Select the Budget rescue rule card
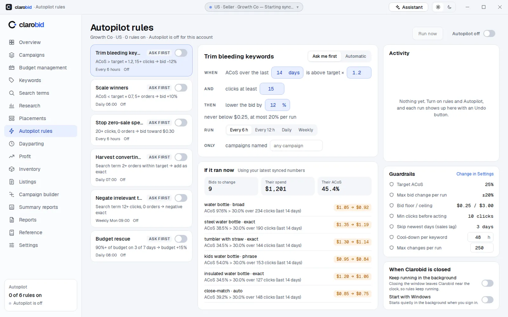This screenshot has height=317, width=508. 141,246
